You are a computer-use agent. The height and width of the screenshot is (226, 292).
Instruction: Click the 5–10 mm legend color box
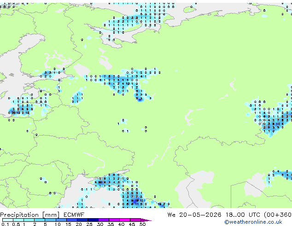point(51,220)
